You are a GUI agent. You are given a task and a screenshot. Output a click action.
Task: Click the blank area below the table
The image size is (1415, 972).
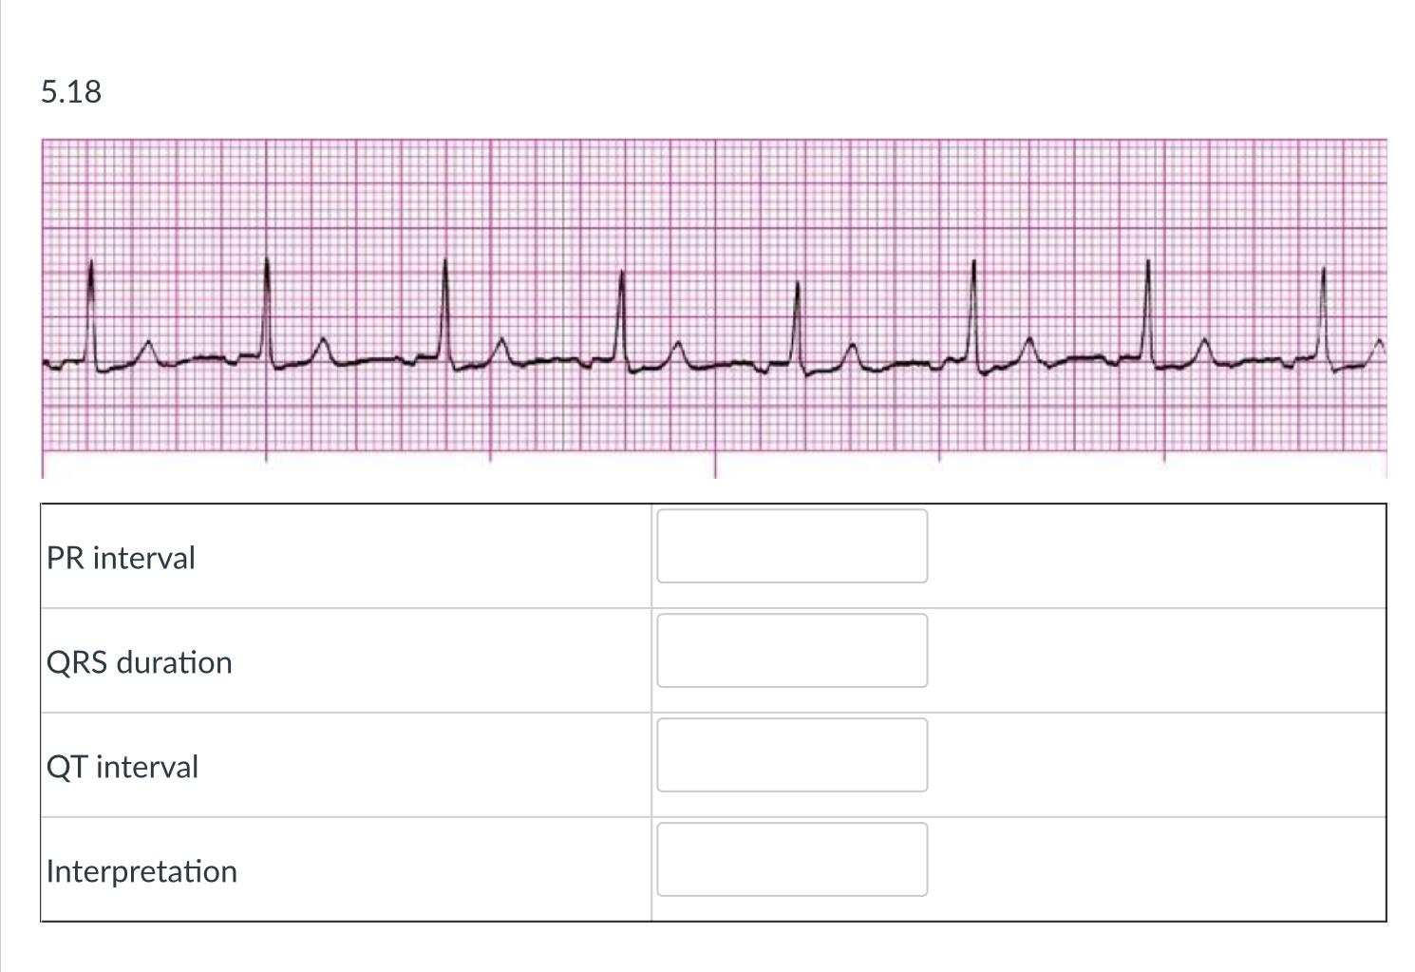tap(707, 950)
